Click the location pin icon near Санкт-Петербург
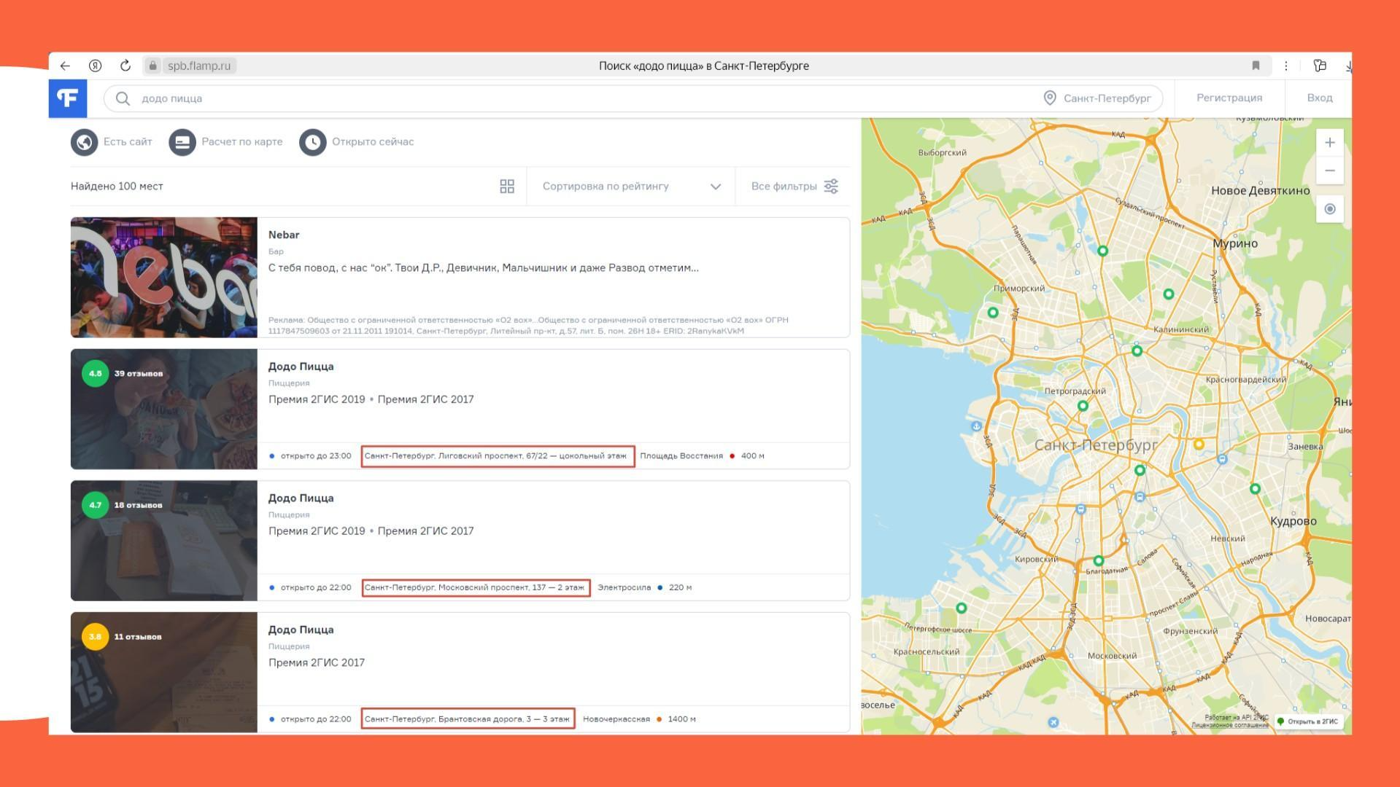 pos(1049,98)
